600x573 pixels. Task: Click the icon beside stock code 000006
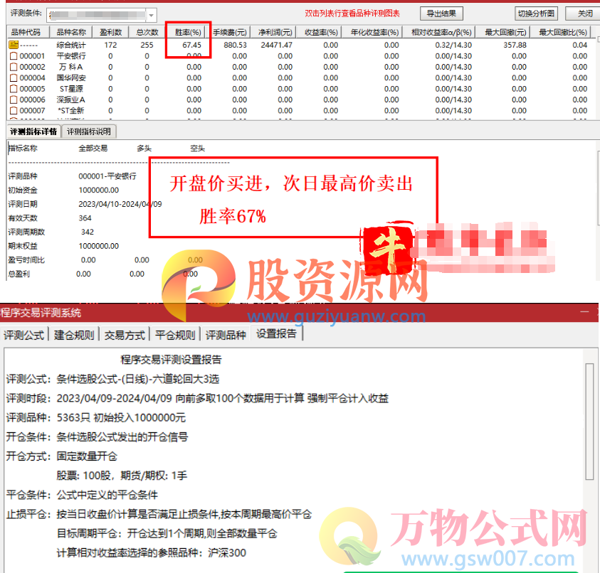click(x=14, y=100)
